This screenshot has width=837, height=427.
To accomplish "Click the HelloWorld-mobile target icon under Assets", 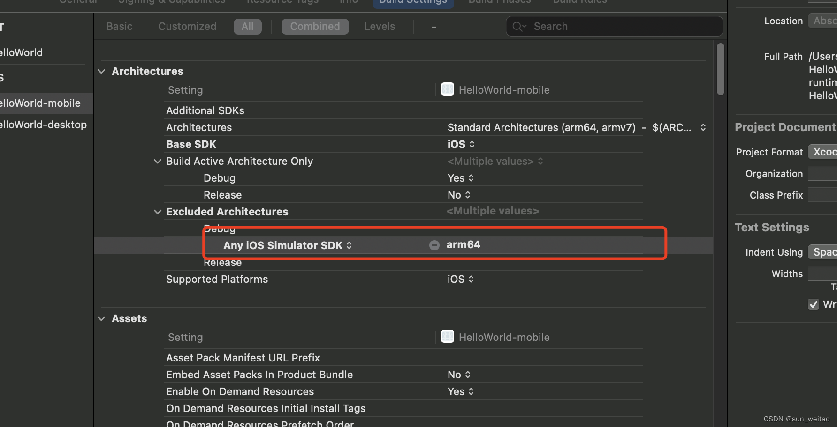I will pos(447,336).
